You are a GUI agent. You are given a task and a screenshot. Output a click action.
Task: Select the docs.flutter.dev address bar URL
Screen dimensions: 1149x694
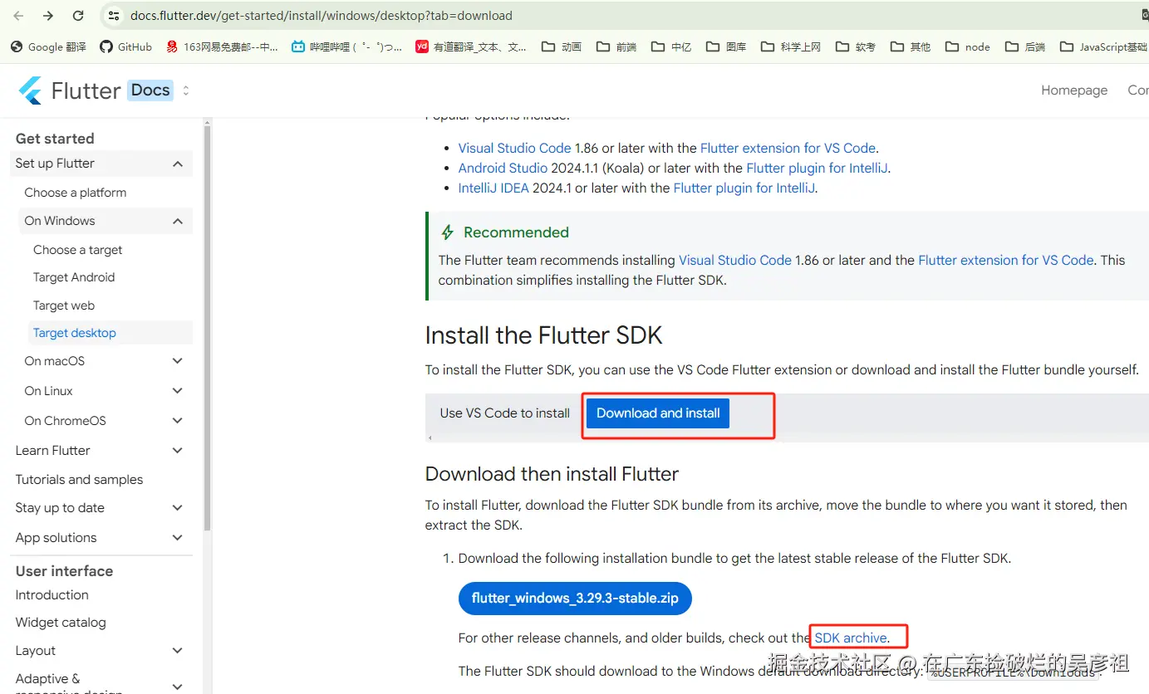(x=321, y=16)
